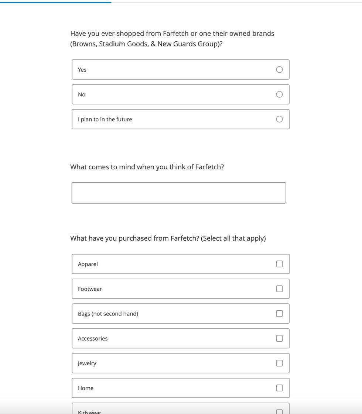362x414 pixels.
Task: Check the Home checkbox
Action: [279, 388]
